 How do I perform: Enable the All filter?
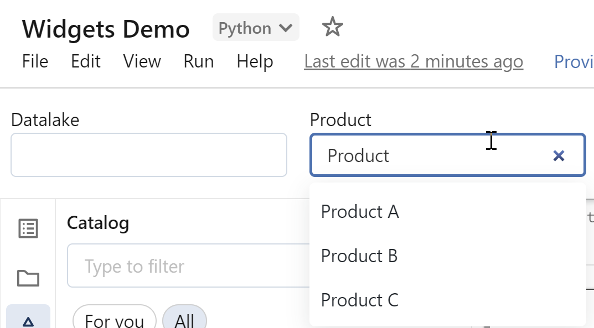pyautogui.click(x=185, y=320)
